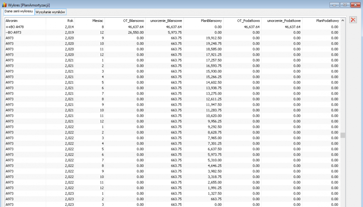The image size is (363, 207).
Task: Select the --BO A973 row
Action: [172, 33]
